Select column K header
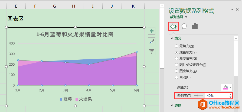This screenshot has height=112, width=242. 133,6
